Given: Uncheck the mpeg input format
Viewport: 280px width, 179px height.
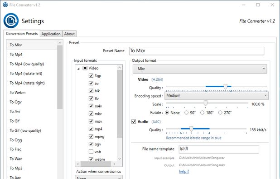Looking at the screenshot, I should 91,136.
